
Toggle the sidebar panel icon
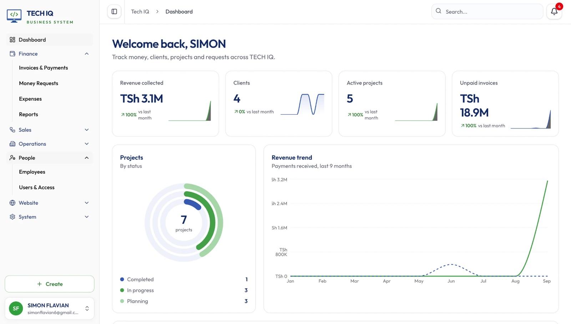[114, 11]
